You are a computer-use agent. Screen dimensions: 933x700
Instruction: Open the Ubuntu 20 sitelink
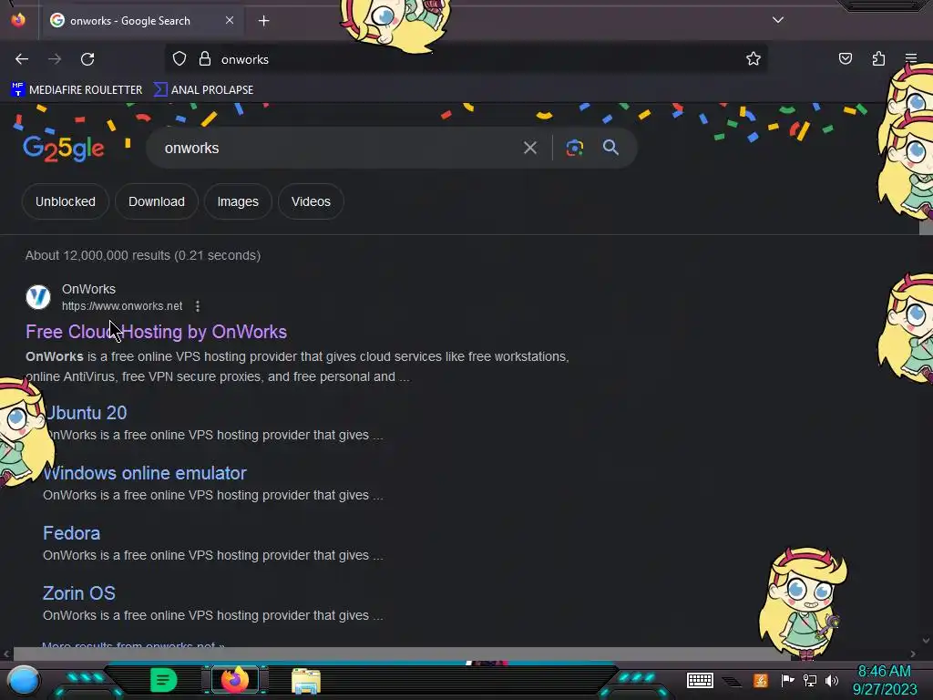tap(85, 413)
